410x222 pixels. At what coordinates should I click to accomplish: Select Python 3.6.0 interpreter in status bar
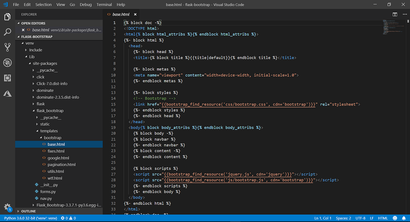[30, 218]
